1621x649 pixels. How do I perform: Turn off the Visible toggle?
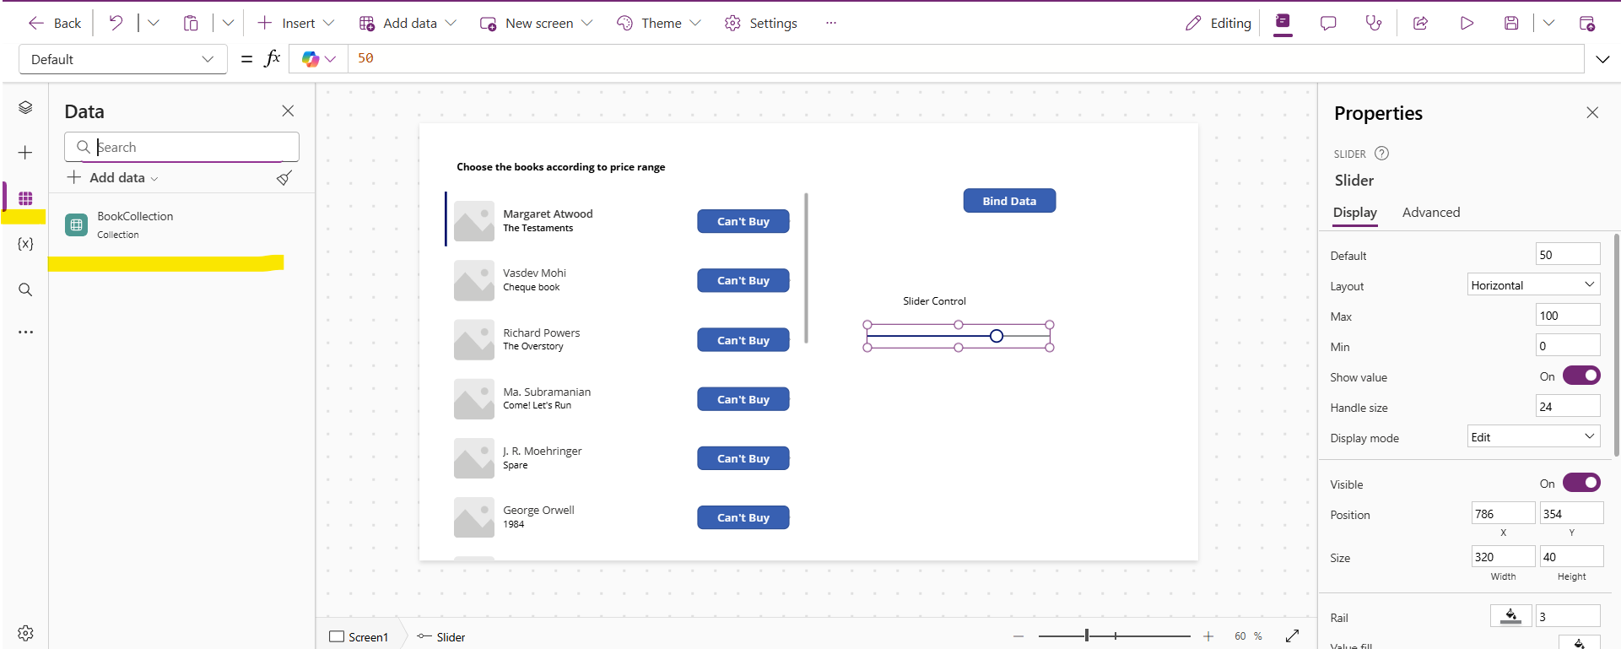tap(1580, 483)
